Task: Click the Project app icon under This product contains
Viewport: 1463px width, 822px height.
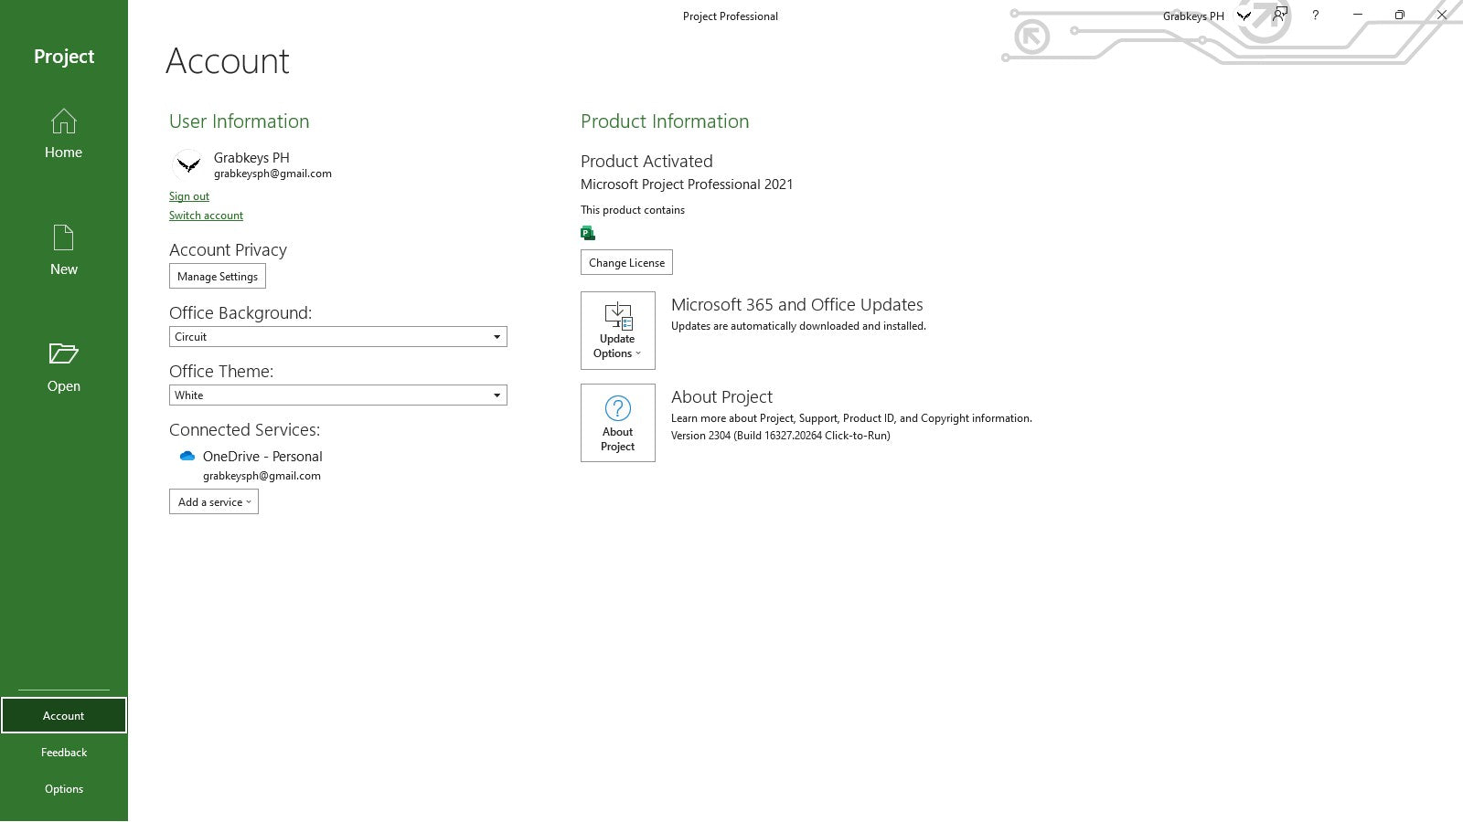Action: click(x=588, y=233)
